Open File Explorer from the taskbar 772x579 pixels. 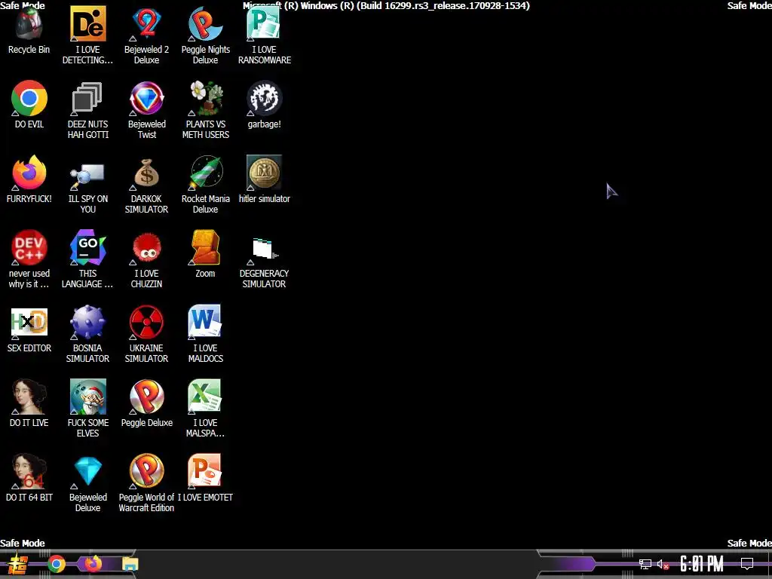point(130,564)
